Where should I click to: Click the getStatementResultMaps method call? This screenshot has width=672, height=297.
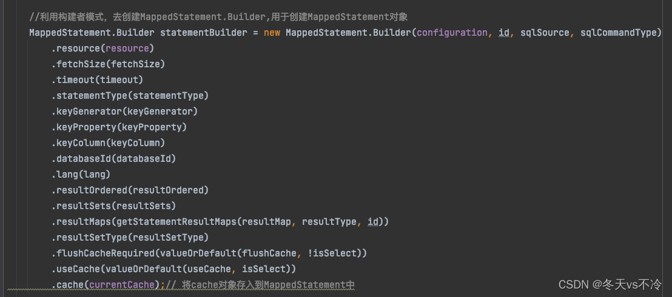[176, 222]
